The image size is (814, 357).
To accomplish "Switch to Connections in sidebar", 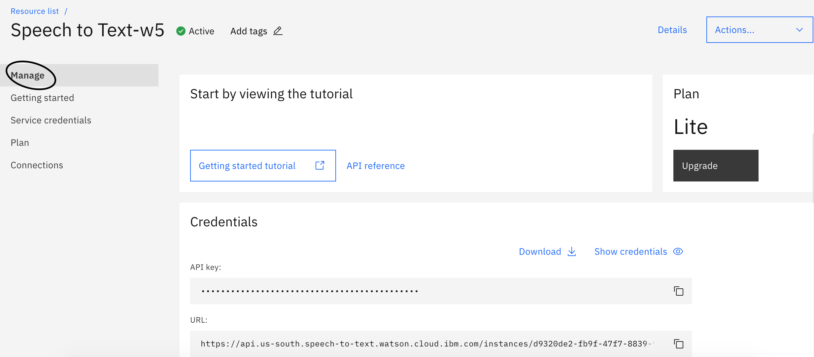I will 37,165.
